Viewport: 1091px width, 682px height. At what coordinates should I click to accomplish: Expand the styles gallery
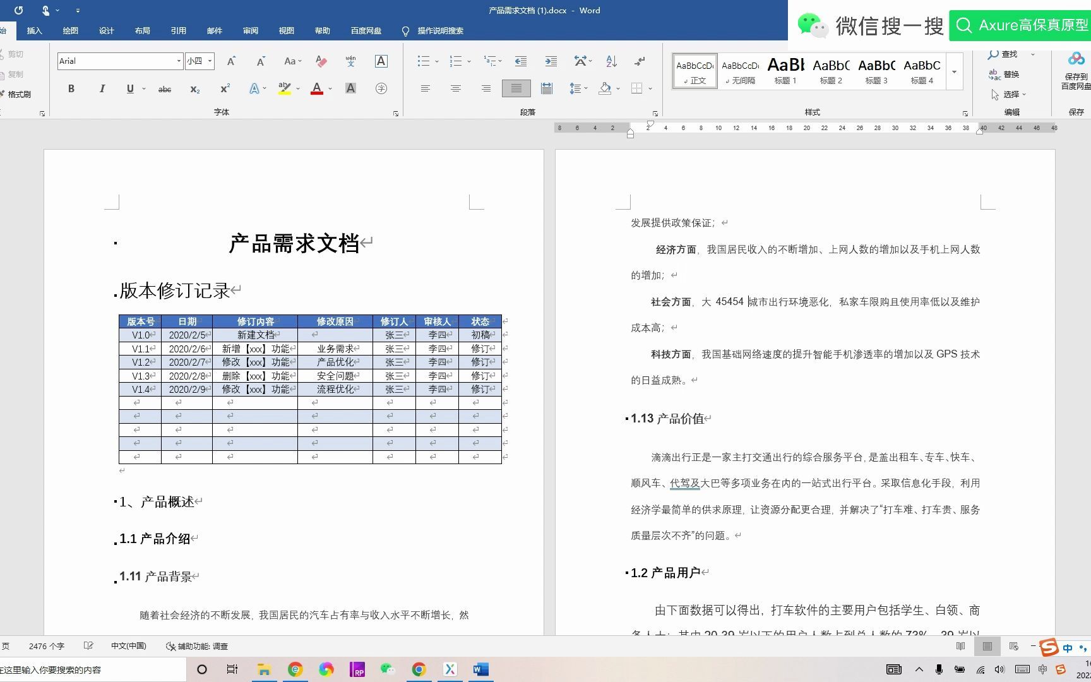tap(954, 72)
